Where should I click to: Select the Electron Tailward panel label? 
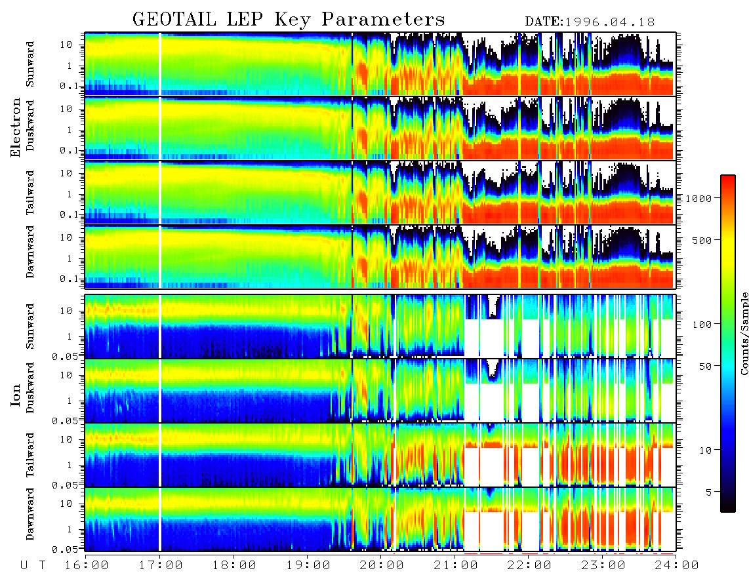(30, 193)
